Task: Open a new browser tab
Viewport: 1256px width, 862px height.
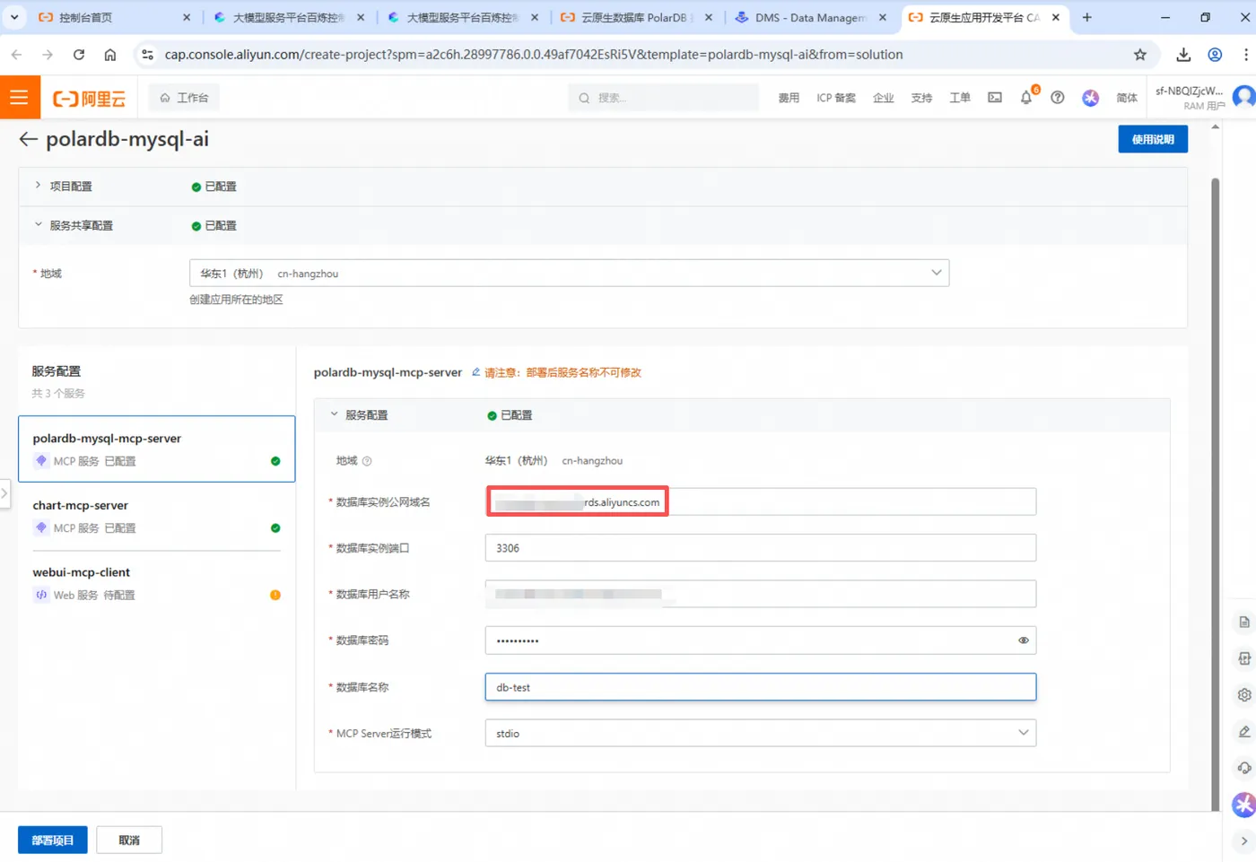Action: [1086, 17]
